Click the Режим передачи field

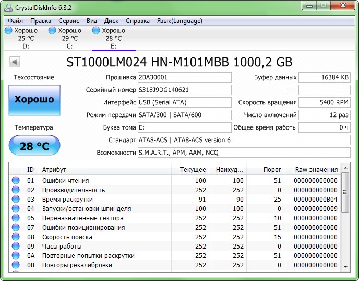coord(185,115)
